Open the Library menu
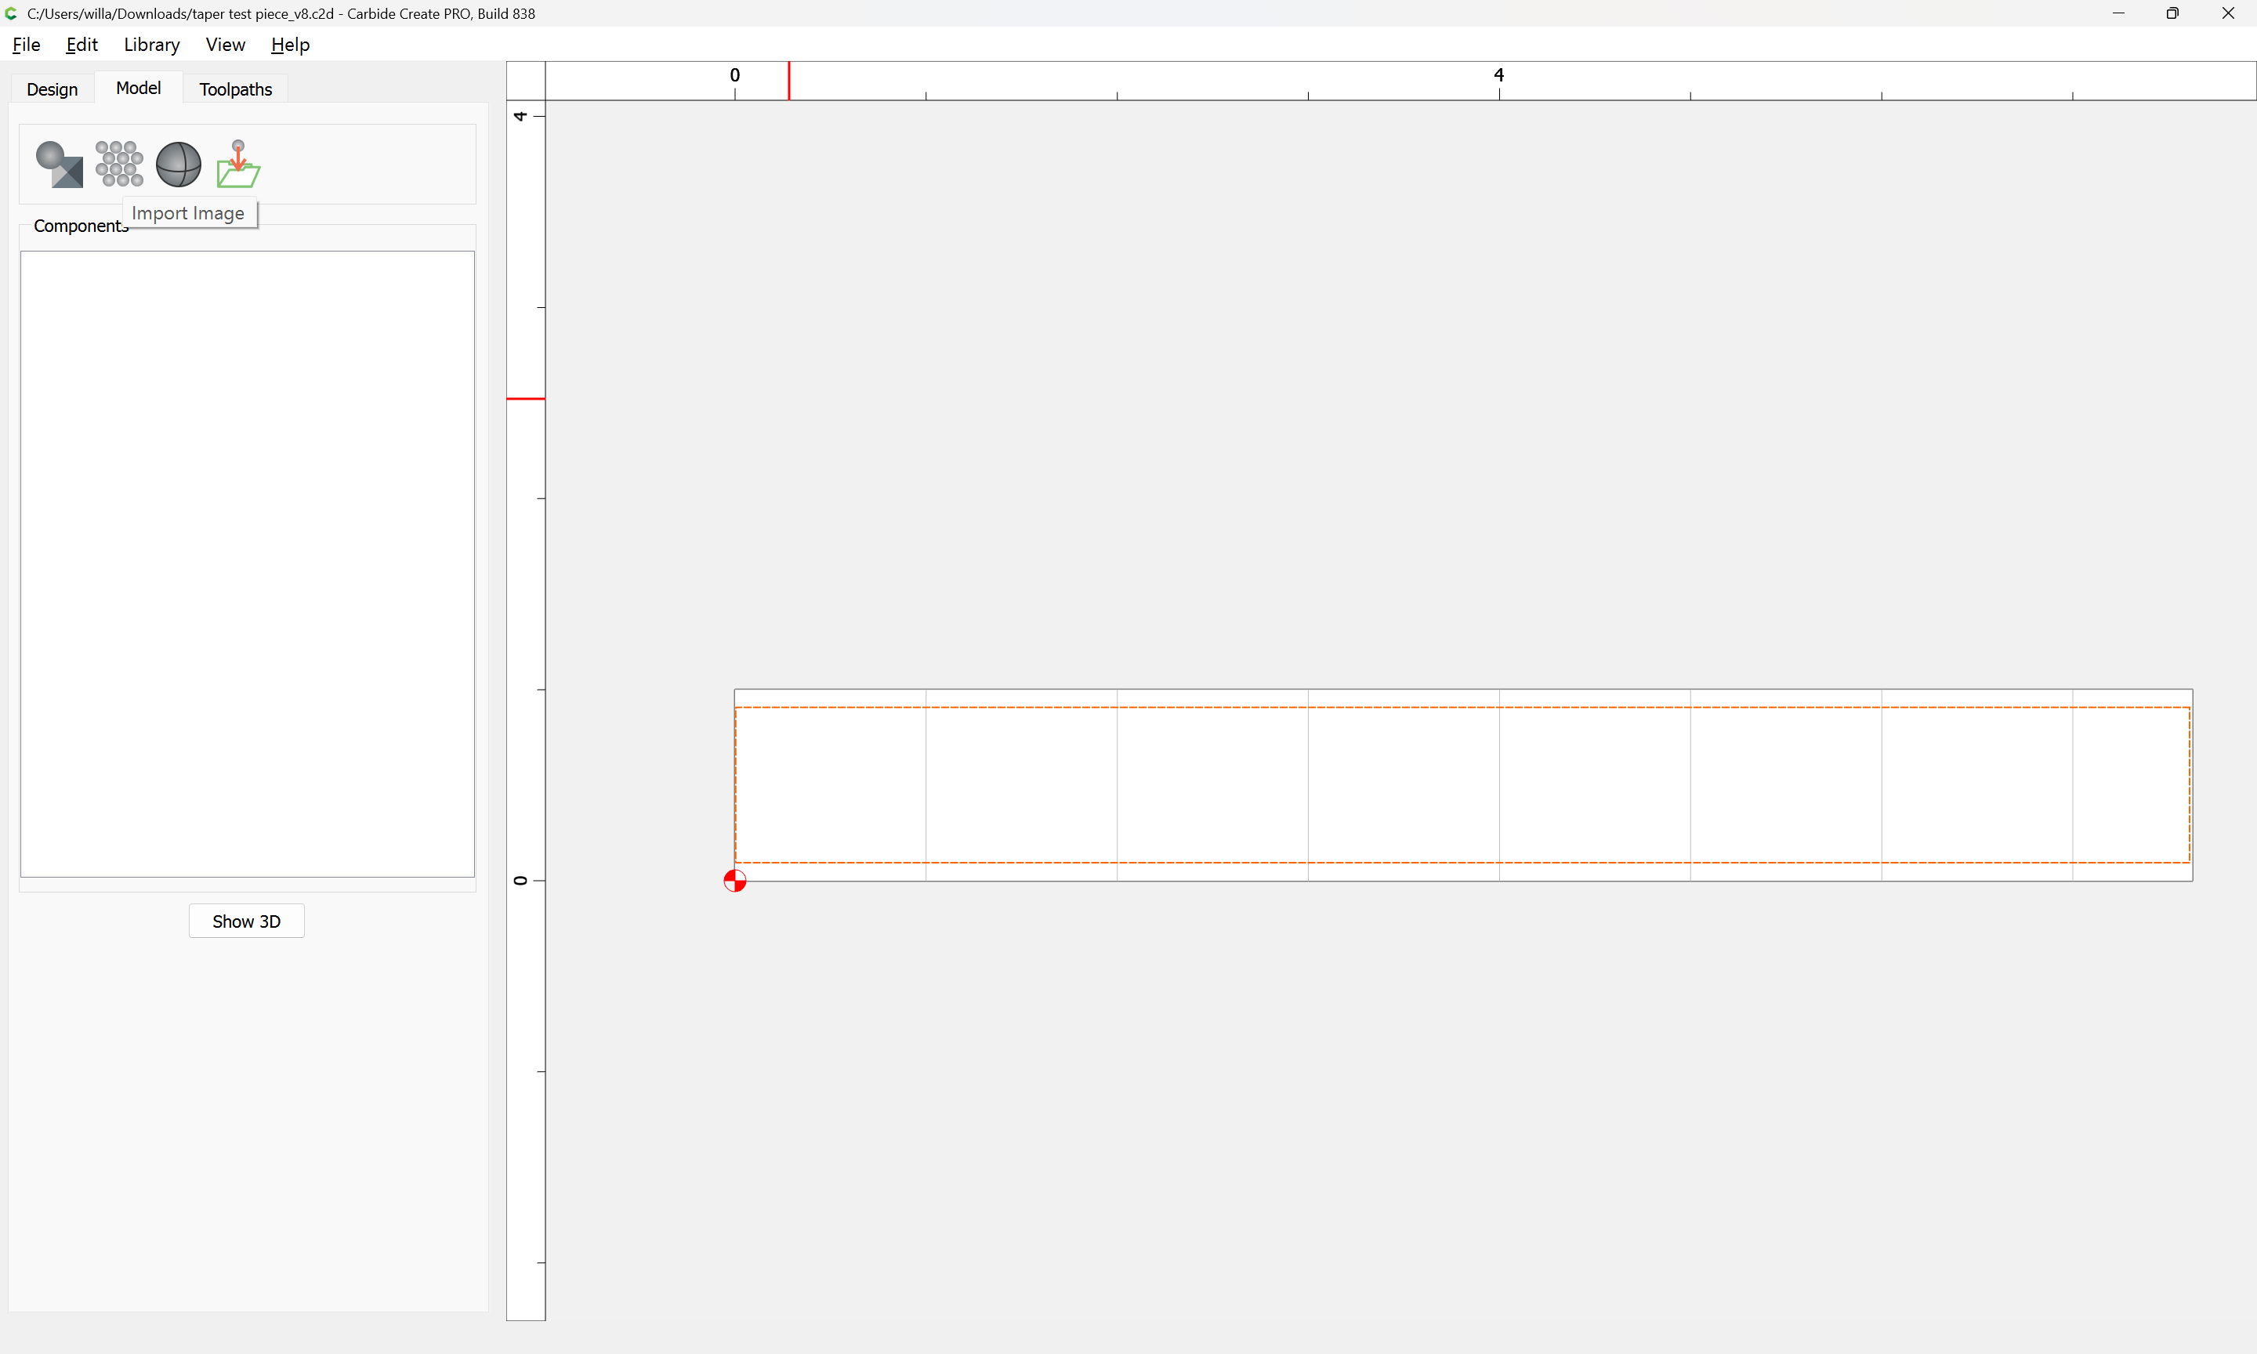This screenshot has height=1354, width=2257. (x=151, y=45)
